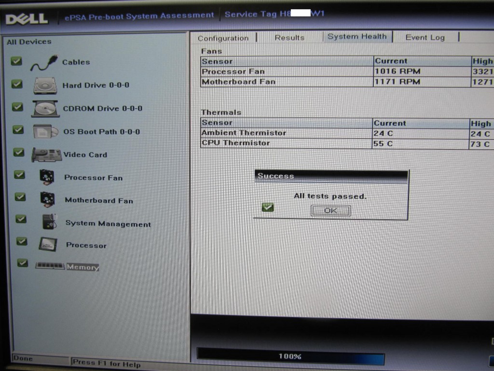Screen dimensions: 494x371
Task: Click the CDROM Drive disc icon
Action: [x=46, y=109]
